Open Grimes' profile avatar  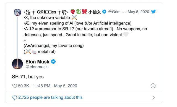tap(17, 12)
